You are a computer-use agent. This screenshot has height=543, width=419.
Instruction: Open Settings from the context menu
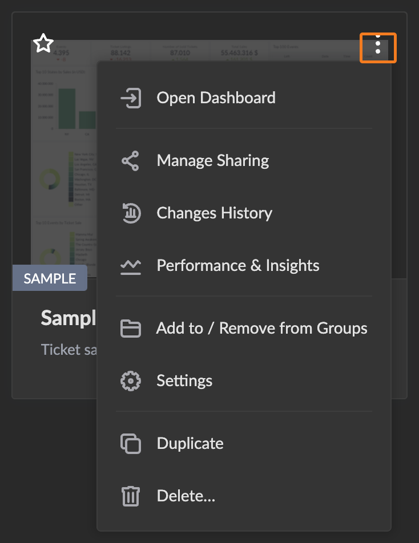pos(244,381)
